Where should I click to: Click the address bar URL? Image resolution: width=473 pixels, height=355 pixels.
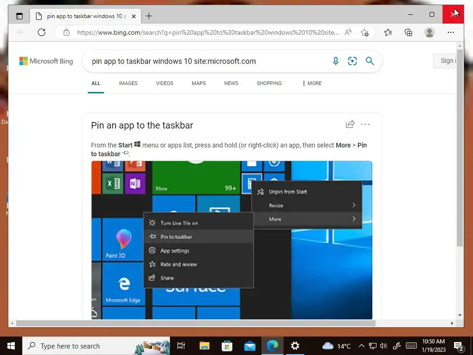[x=208, y=32]
